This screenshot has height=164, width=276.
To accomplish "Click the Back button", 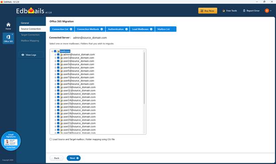I will click(x=57, y=158).
